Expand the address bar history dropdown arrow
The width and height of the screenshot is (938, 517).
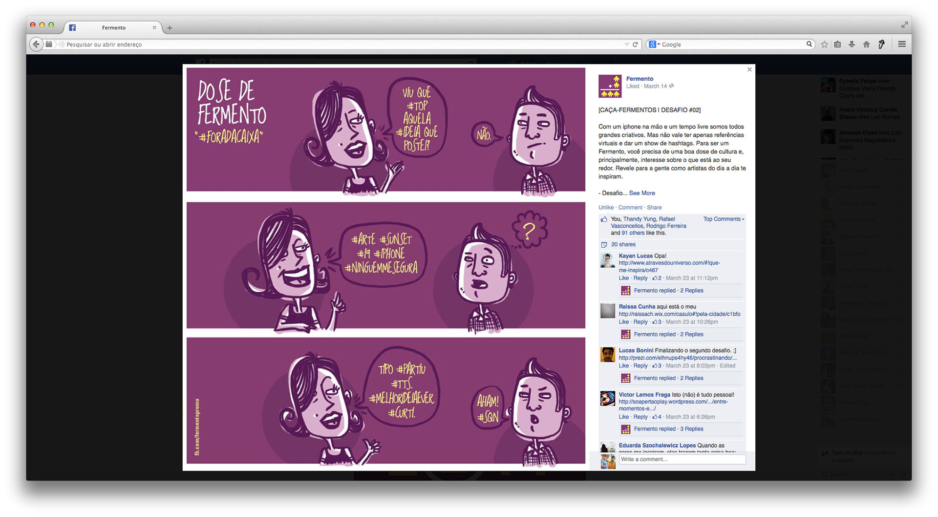[626, 44]
